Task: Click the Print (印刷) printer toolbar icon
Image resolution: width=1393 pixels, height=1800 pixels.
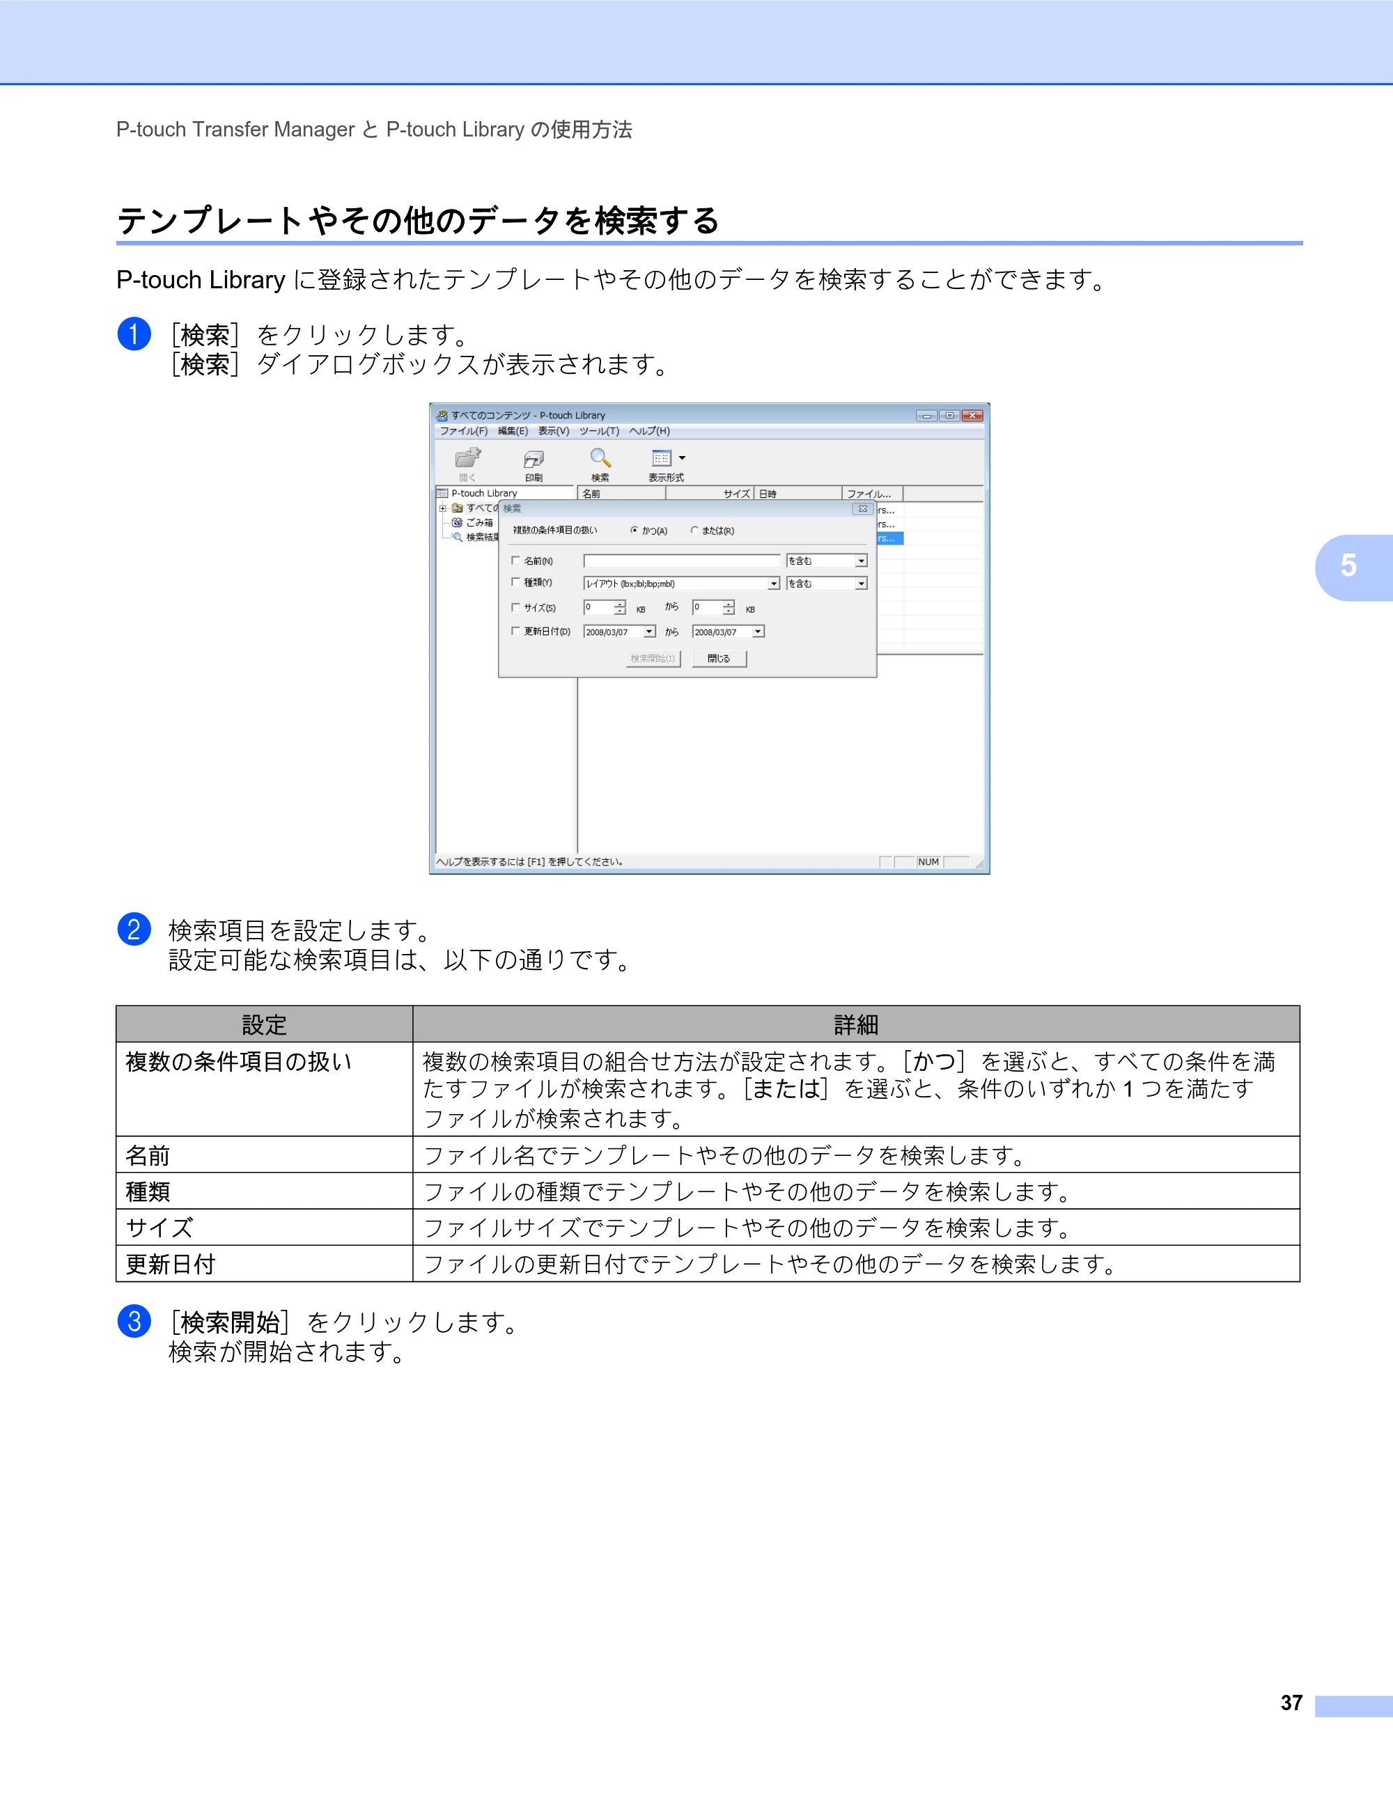Action: [534, 459]
